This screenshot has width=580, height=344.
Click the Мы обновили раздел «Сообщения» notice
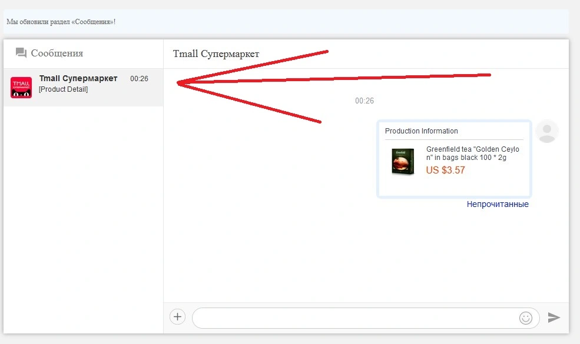pyautogui.click(x=61, y=22)
